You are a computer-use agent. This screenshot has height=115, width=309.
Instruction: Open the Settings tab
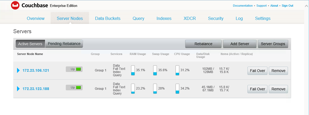(x=263, y=19)
